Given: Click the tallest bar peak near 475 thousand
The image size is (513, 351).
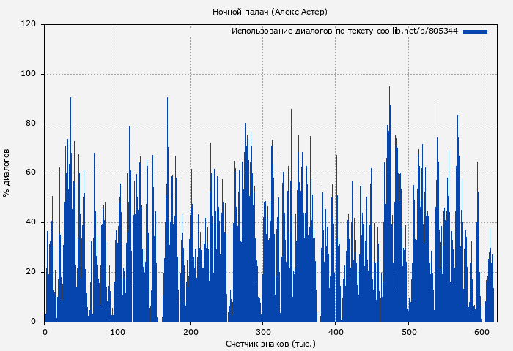Looking at the screenshot, I should [x=389, y=88].
